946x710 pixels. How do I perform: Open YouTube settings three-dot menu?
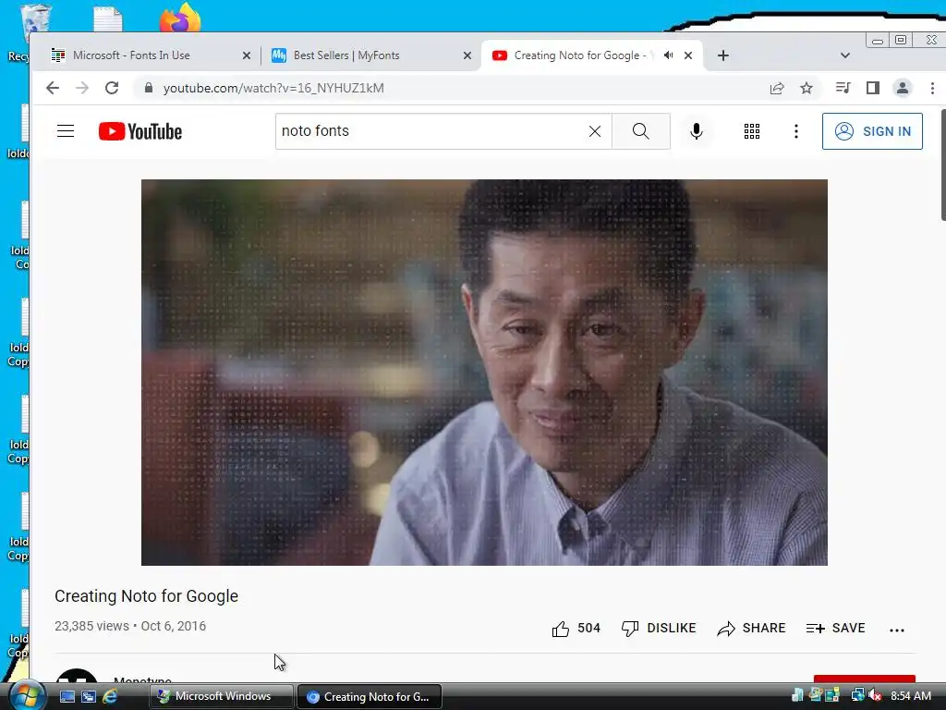point(795,131)
